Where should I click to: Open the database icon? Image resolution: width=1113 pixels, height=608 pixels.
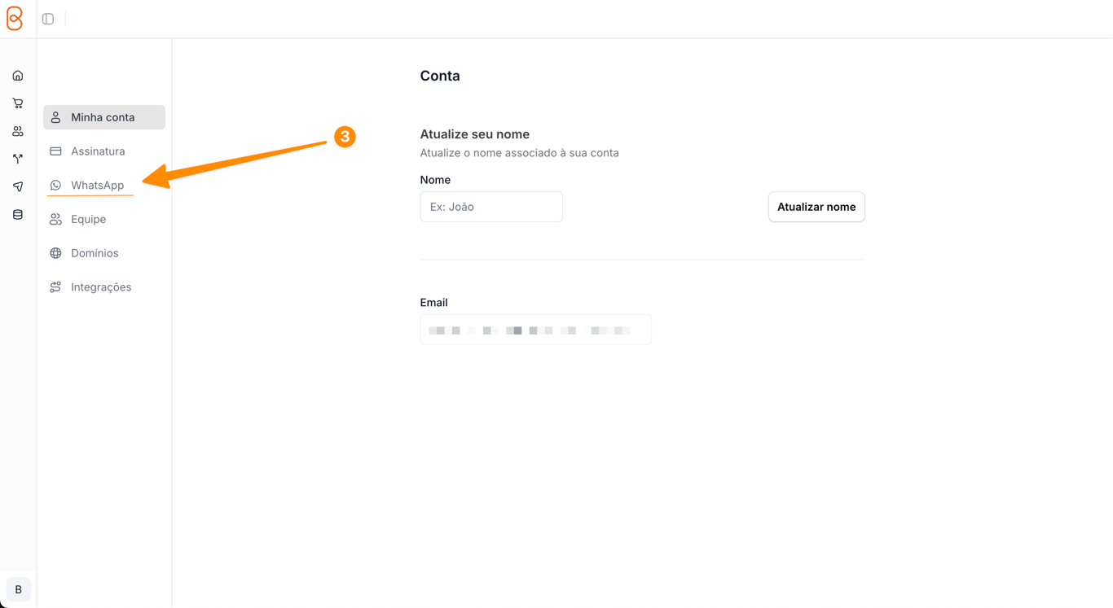[18, 215]
